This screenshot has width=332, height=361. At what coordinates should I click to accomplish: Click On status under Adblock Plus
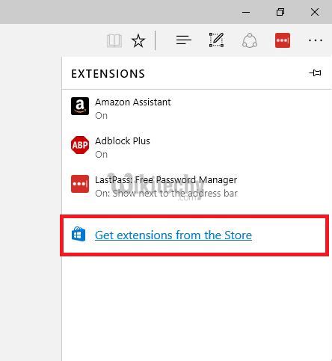(x=101, y=155)
